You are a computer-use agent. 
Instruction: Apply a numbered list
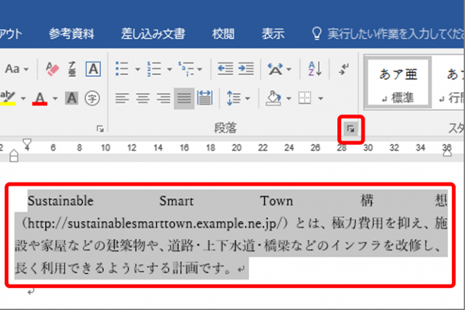(x=154, y=69)
